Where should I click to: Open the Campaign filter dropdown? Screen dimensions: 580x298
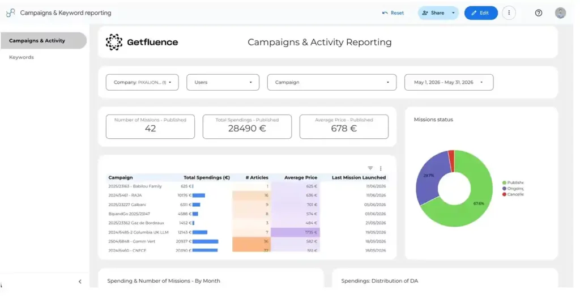[x=332, y=82]
